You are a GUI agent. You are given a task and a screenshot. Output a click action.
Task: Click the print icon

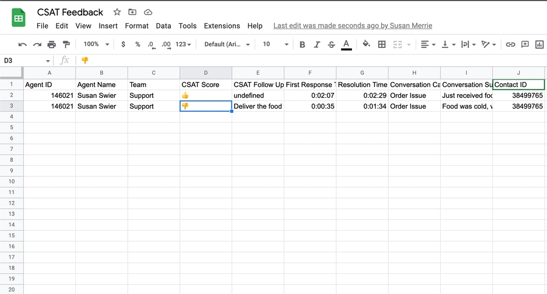pyautogui.click(x=52, y=44)
